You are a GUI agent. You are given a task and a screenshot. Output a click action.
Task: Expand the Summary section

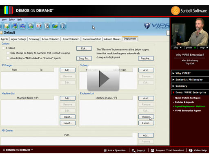190,86
